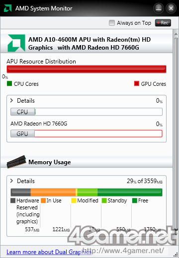This screenshot has height=258, width=179.
Task: Start recording with the Rec button
Action: click(163, 23)
